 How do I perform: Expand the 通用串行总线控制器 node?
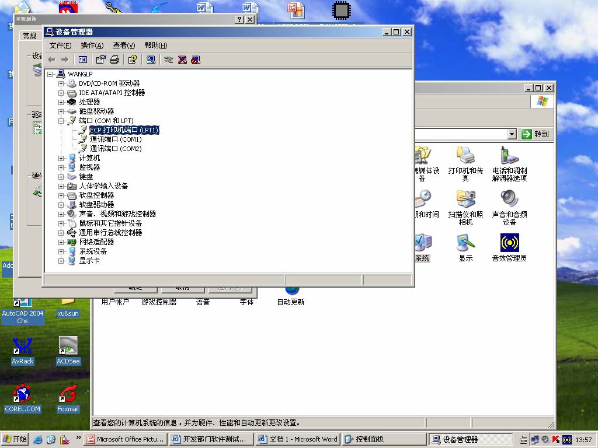(x=61, y=233)
